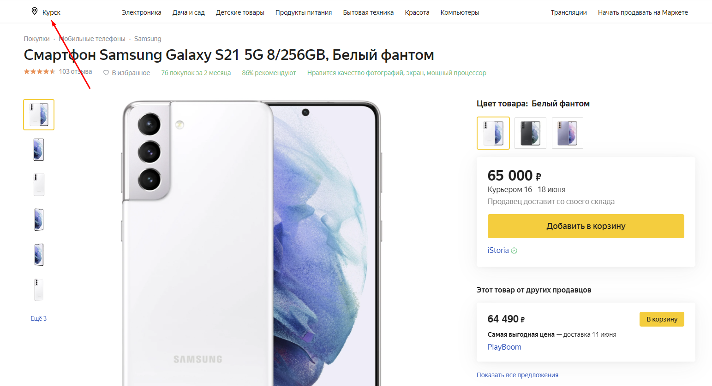The width and height of the screenshot is (712, 386).
Task: Select the white phantom color swatch
Action: click(493, 133)
